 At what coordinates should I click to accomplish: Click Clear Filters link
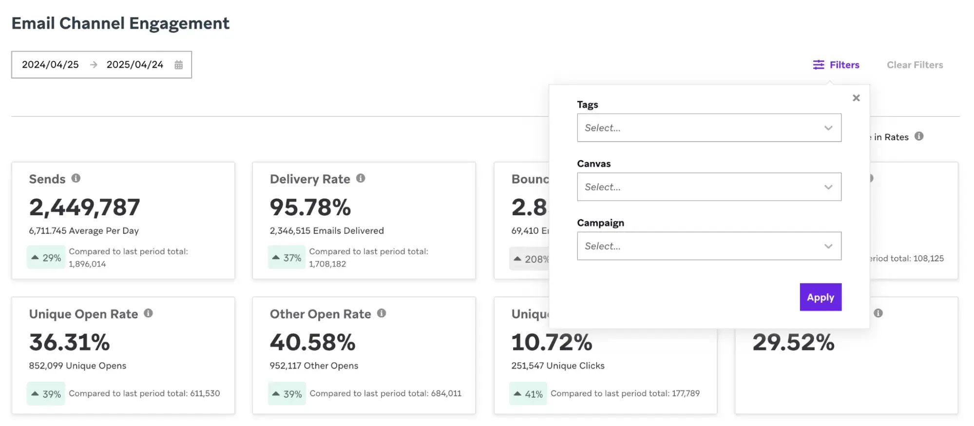915,65
